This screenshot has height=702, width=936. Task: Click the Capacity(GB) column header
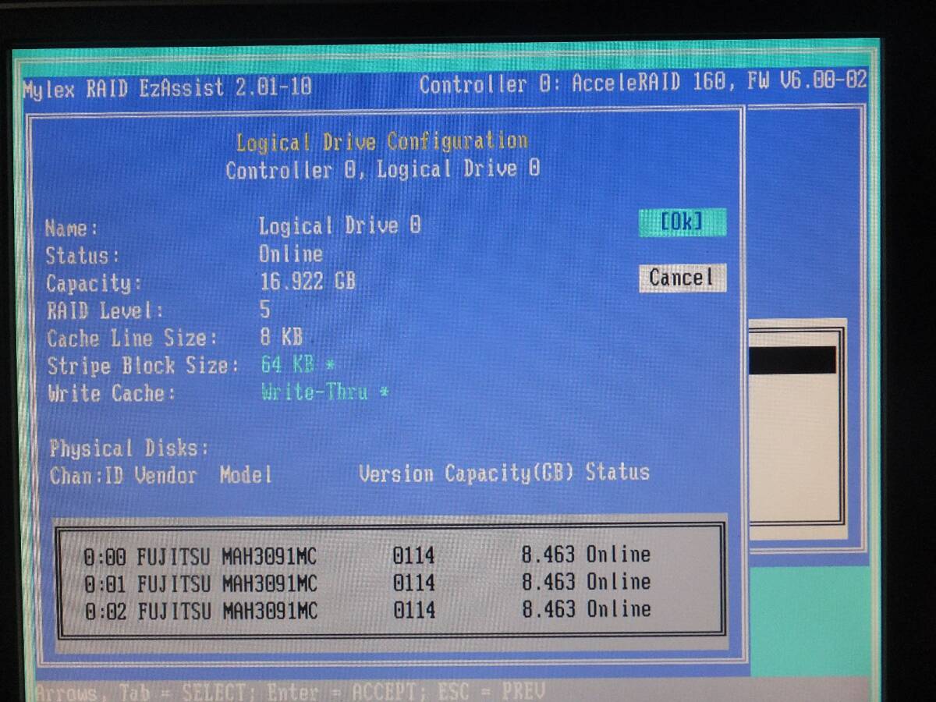[510, 473]
